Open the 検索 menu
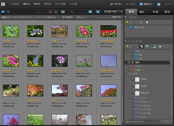Screen dimensions: 174x126 pos(37,4)
